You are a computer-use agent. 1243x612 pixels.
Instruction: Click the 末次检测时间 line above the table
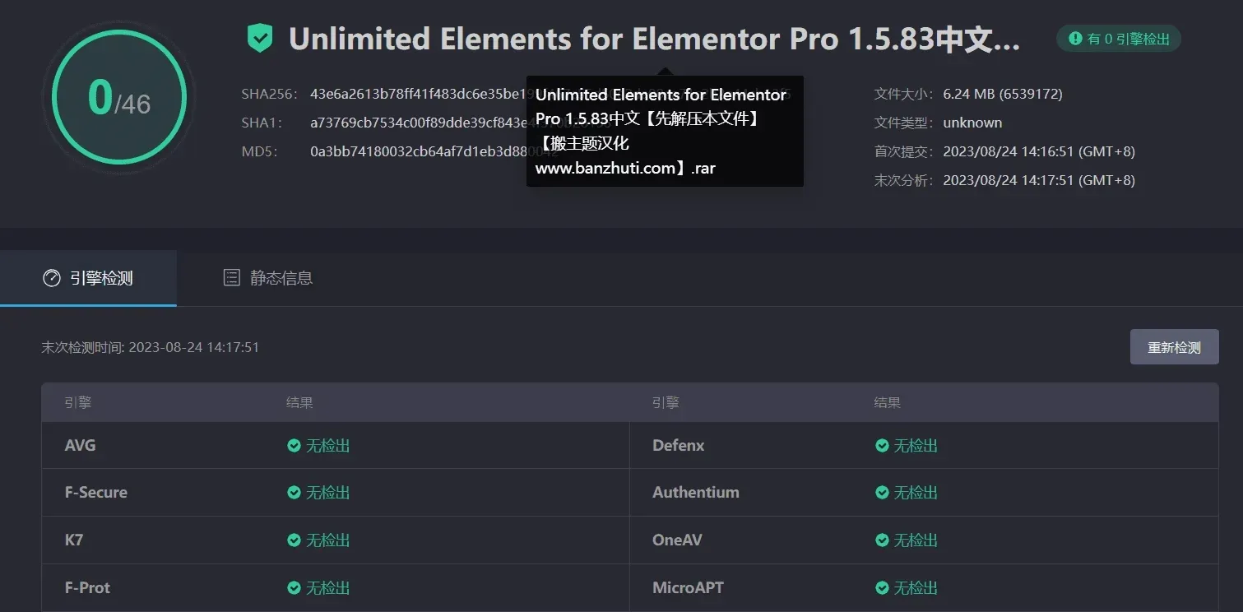tap(151, 347)
